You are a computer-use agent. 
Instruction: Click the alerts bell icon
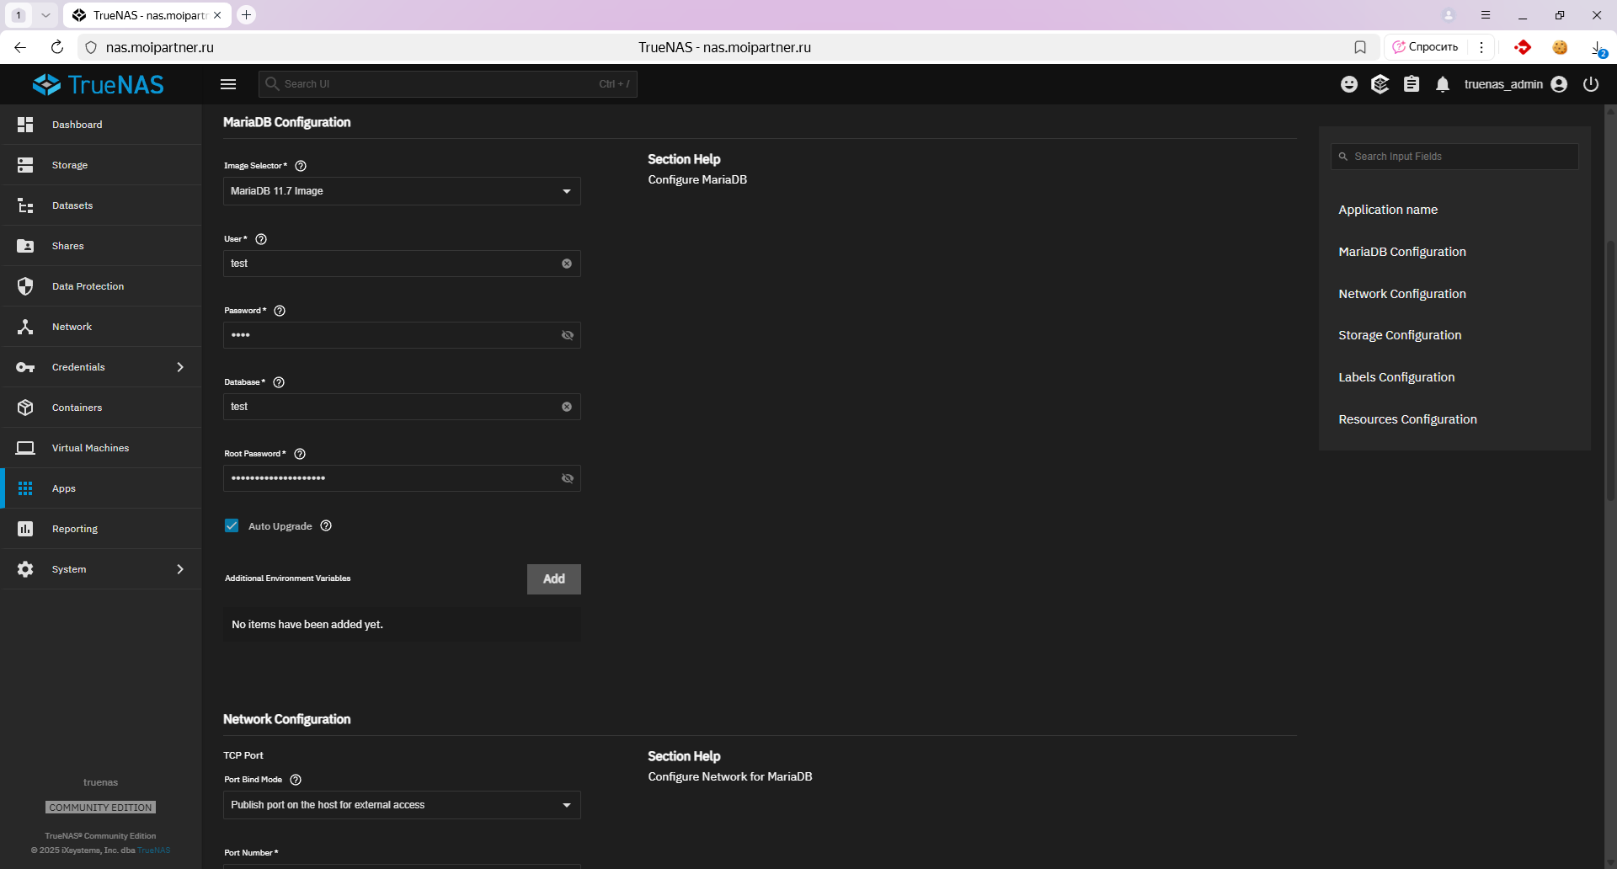point(1443,84)
